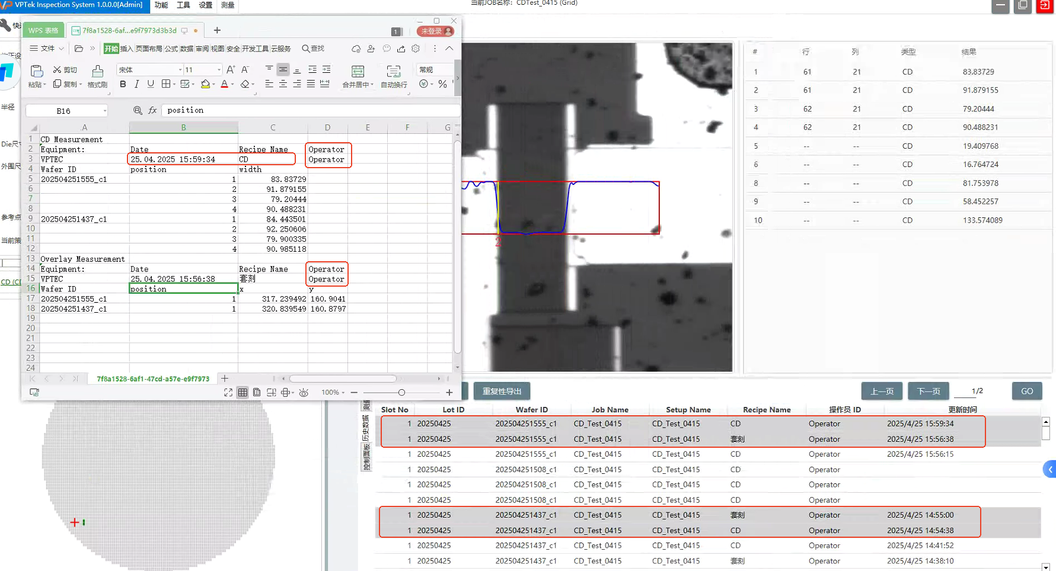The width and height of the screenshot is (1056, 571).
Task: Open the 公式 ribbon tab
Action: pos(171,49)
